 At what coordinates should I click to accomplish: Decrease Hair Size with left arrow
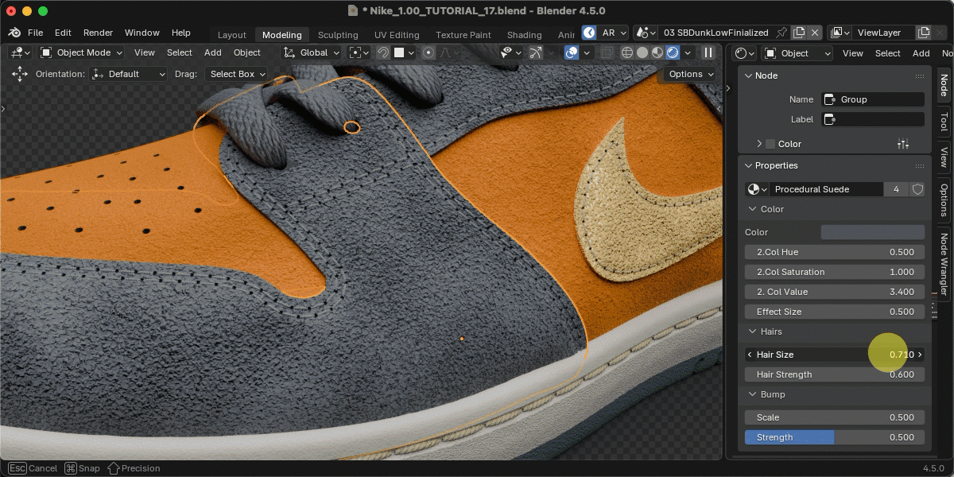[750, 355]
